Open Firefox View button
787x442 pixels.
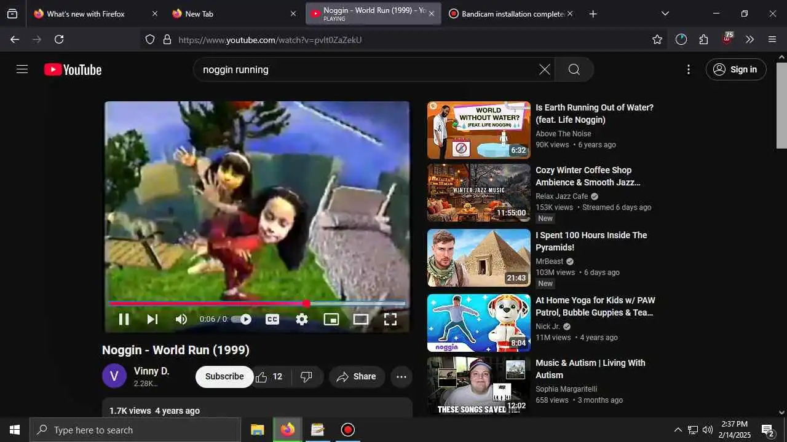tap(12, 14)
